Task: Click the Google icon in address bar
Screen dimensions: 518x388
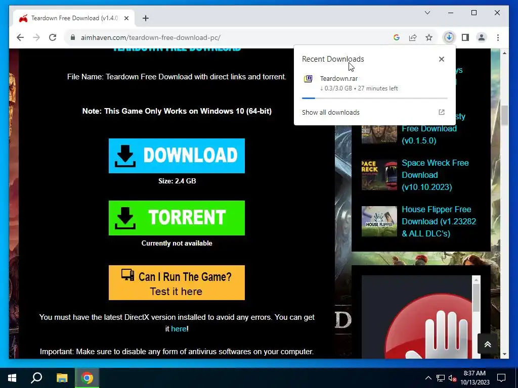Action: click(397, 37)
